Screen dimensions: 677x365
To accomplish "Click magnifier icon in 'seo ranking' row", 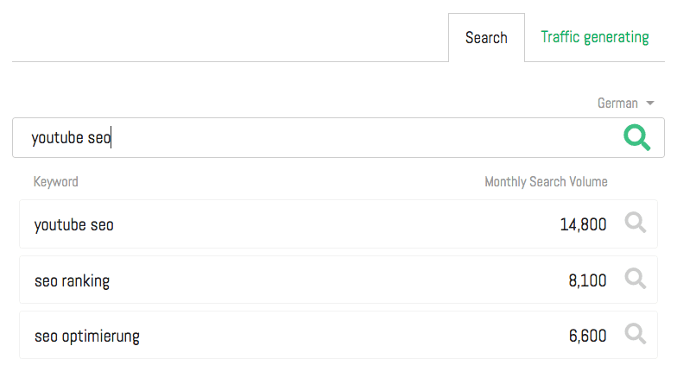I will (636, 279).
